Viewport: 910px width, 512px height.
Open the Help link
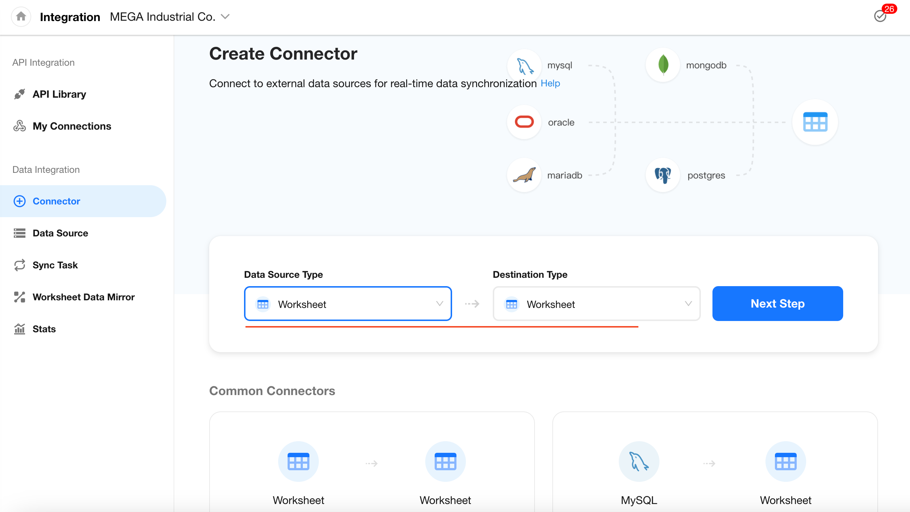click(x=550, y=83)
